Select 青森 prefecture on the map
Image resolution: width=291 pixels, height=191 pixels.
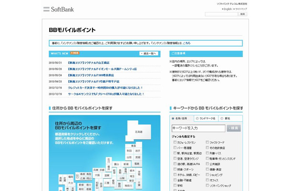tap(134, 146)
